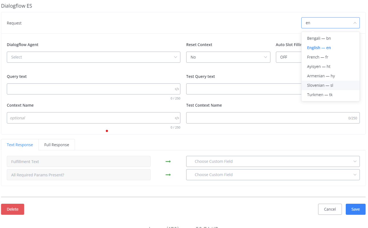
Task: Select English — en language option
Action: tap(330, 48)
